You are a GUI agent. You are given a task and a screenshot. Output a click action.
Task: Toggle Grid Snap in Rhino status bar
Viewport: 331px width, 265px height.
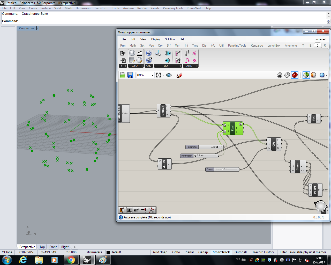(160, 252)
